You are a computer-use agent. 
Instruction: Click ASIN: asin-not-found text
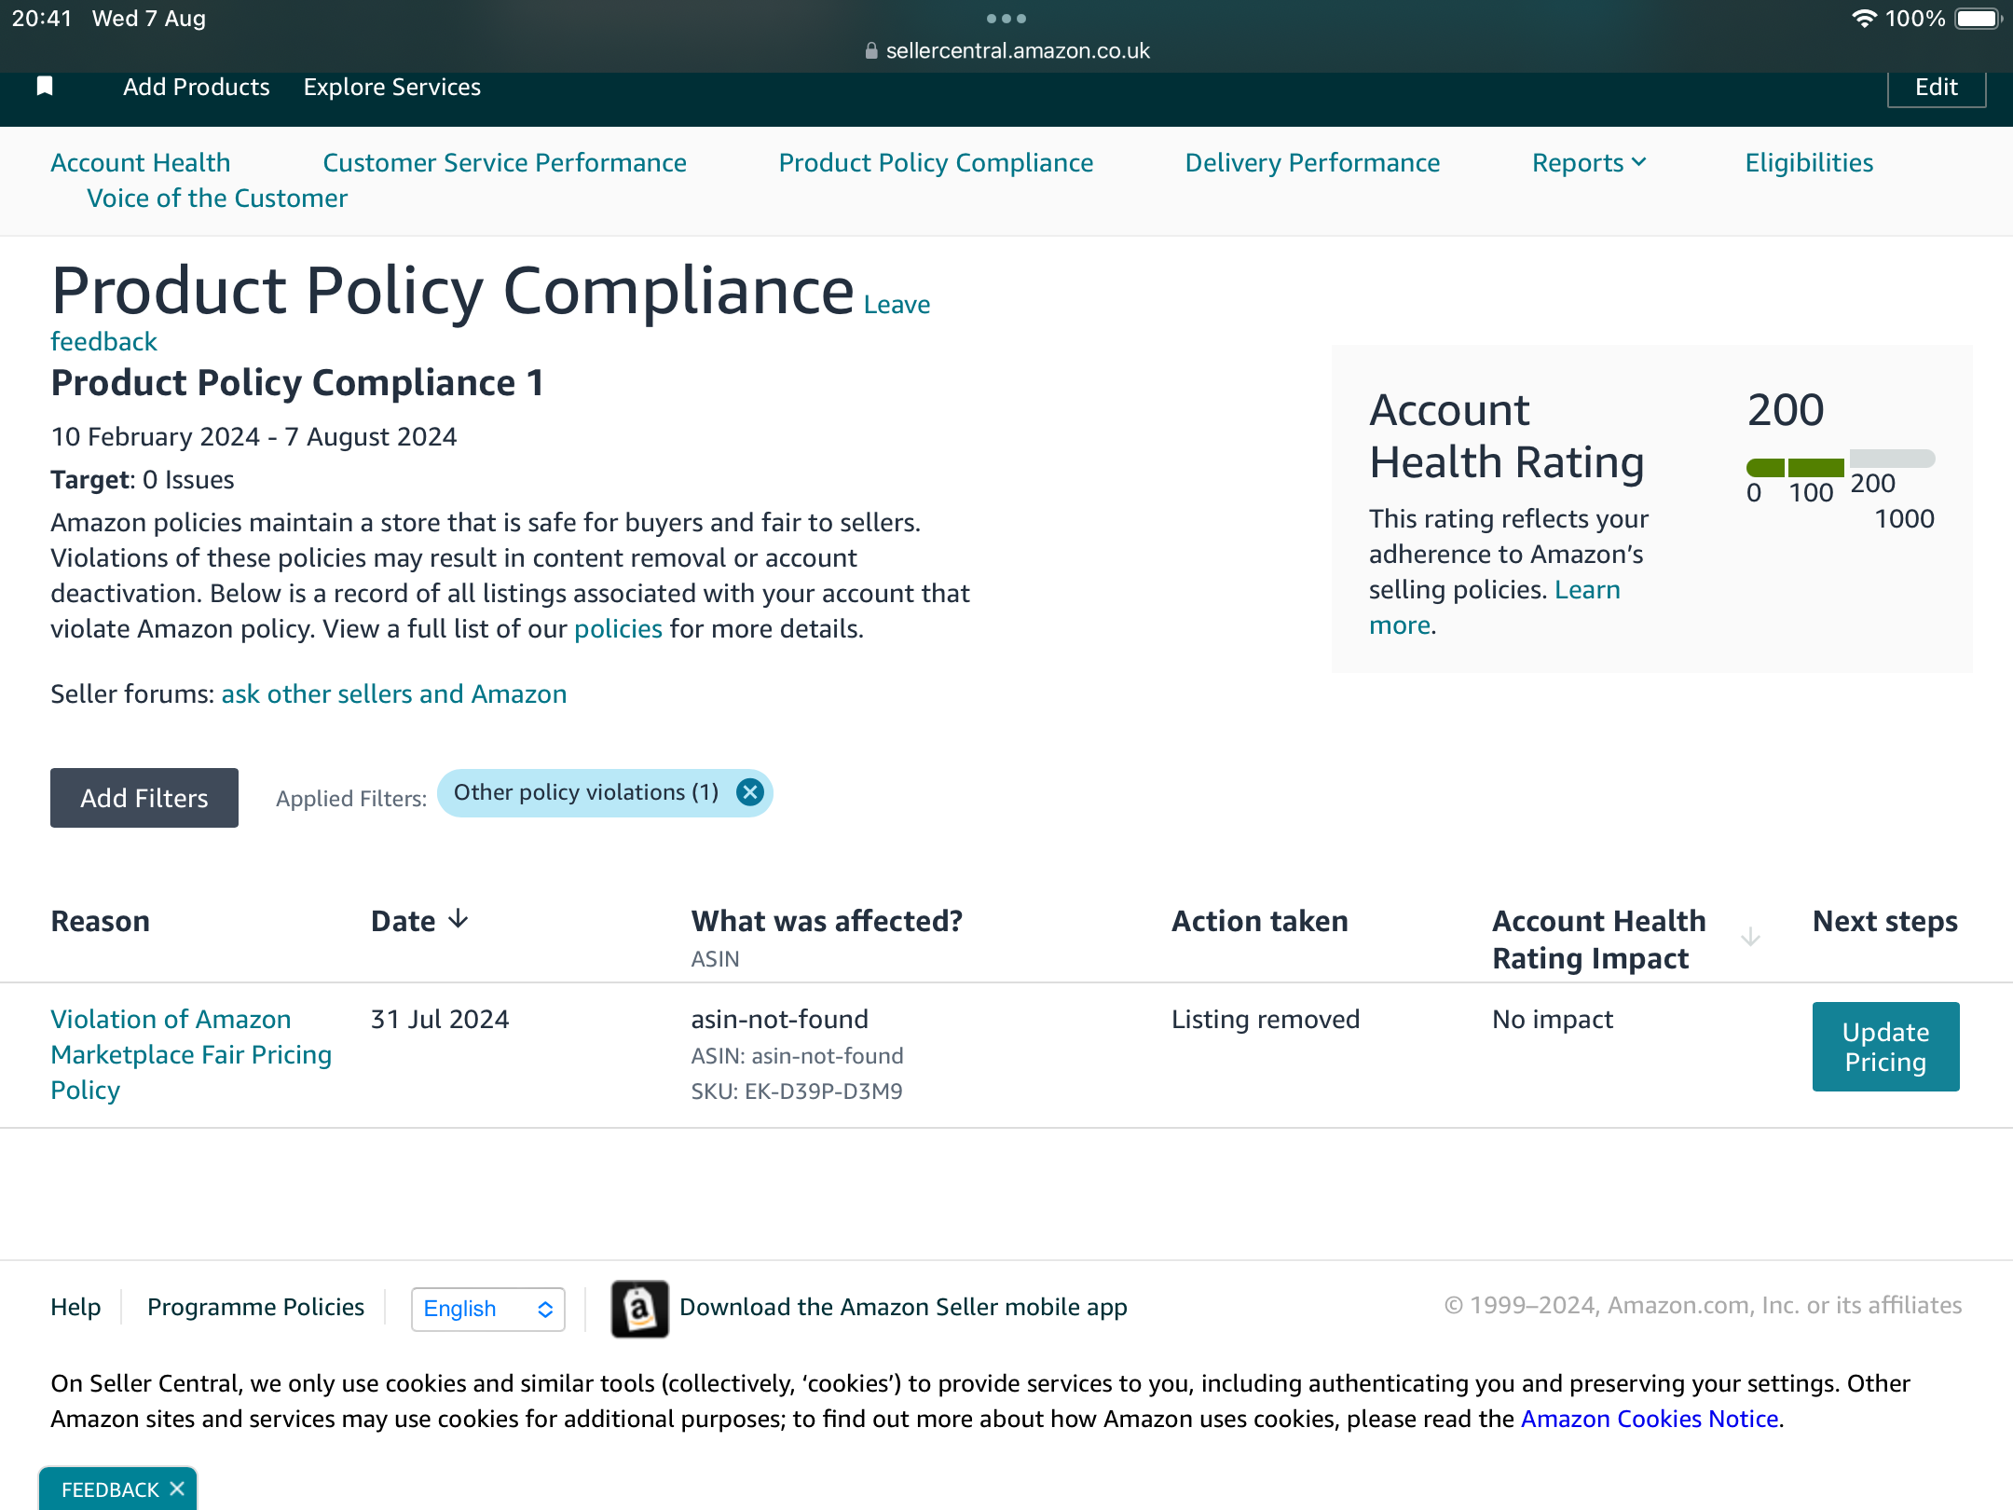click(797, 1056)
